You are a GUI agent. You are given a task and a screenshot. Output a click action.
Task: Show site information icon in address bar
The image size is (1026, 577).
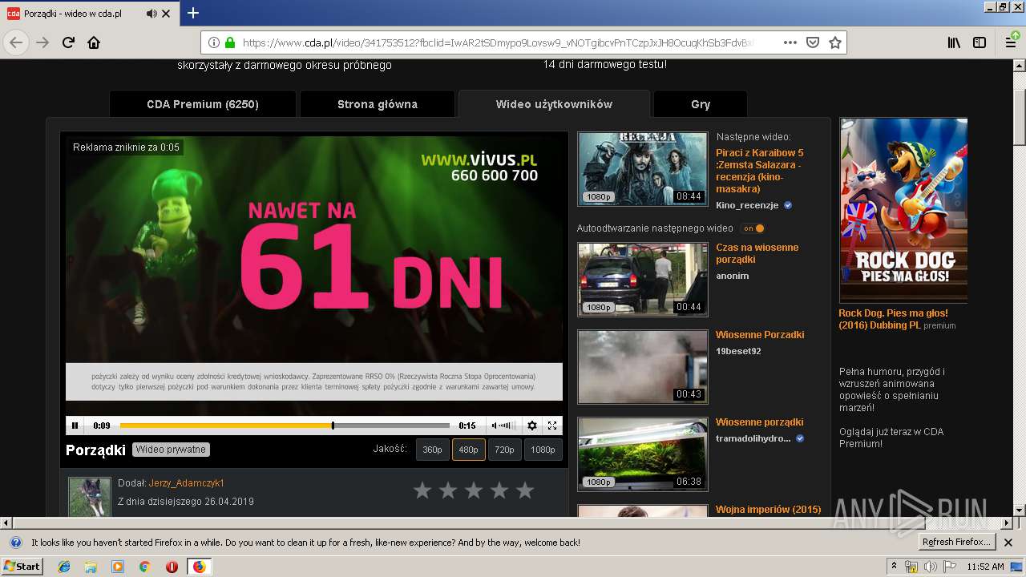(214, 42)
